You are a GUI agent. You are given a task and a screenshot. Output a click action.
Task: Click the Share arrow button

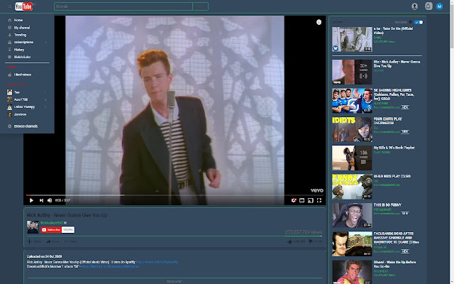[x=52, y=241]
